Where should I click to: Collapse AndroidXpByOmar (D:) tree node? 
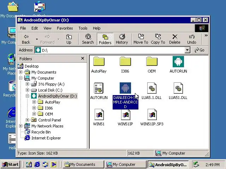(x=27, y=96)
